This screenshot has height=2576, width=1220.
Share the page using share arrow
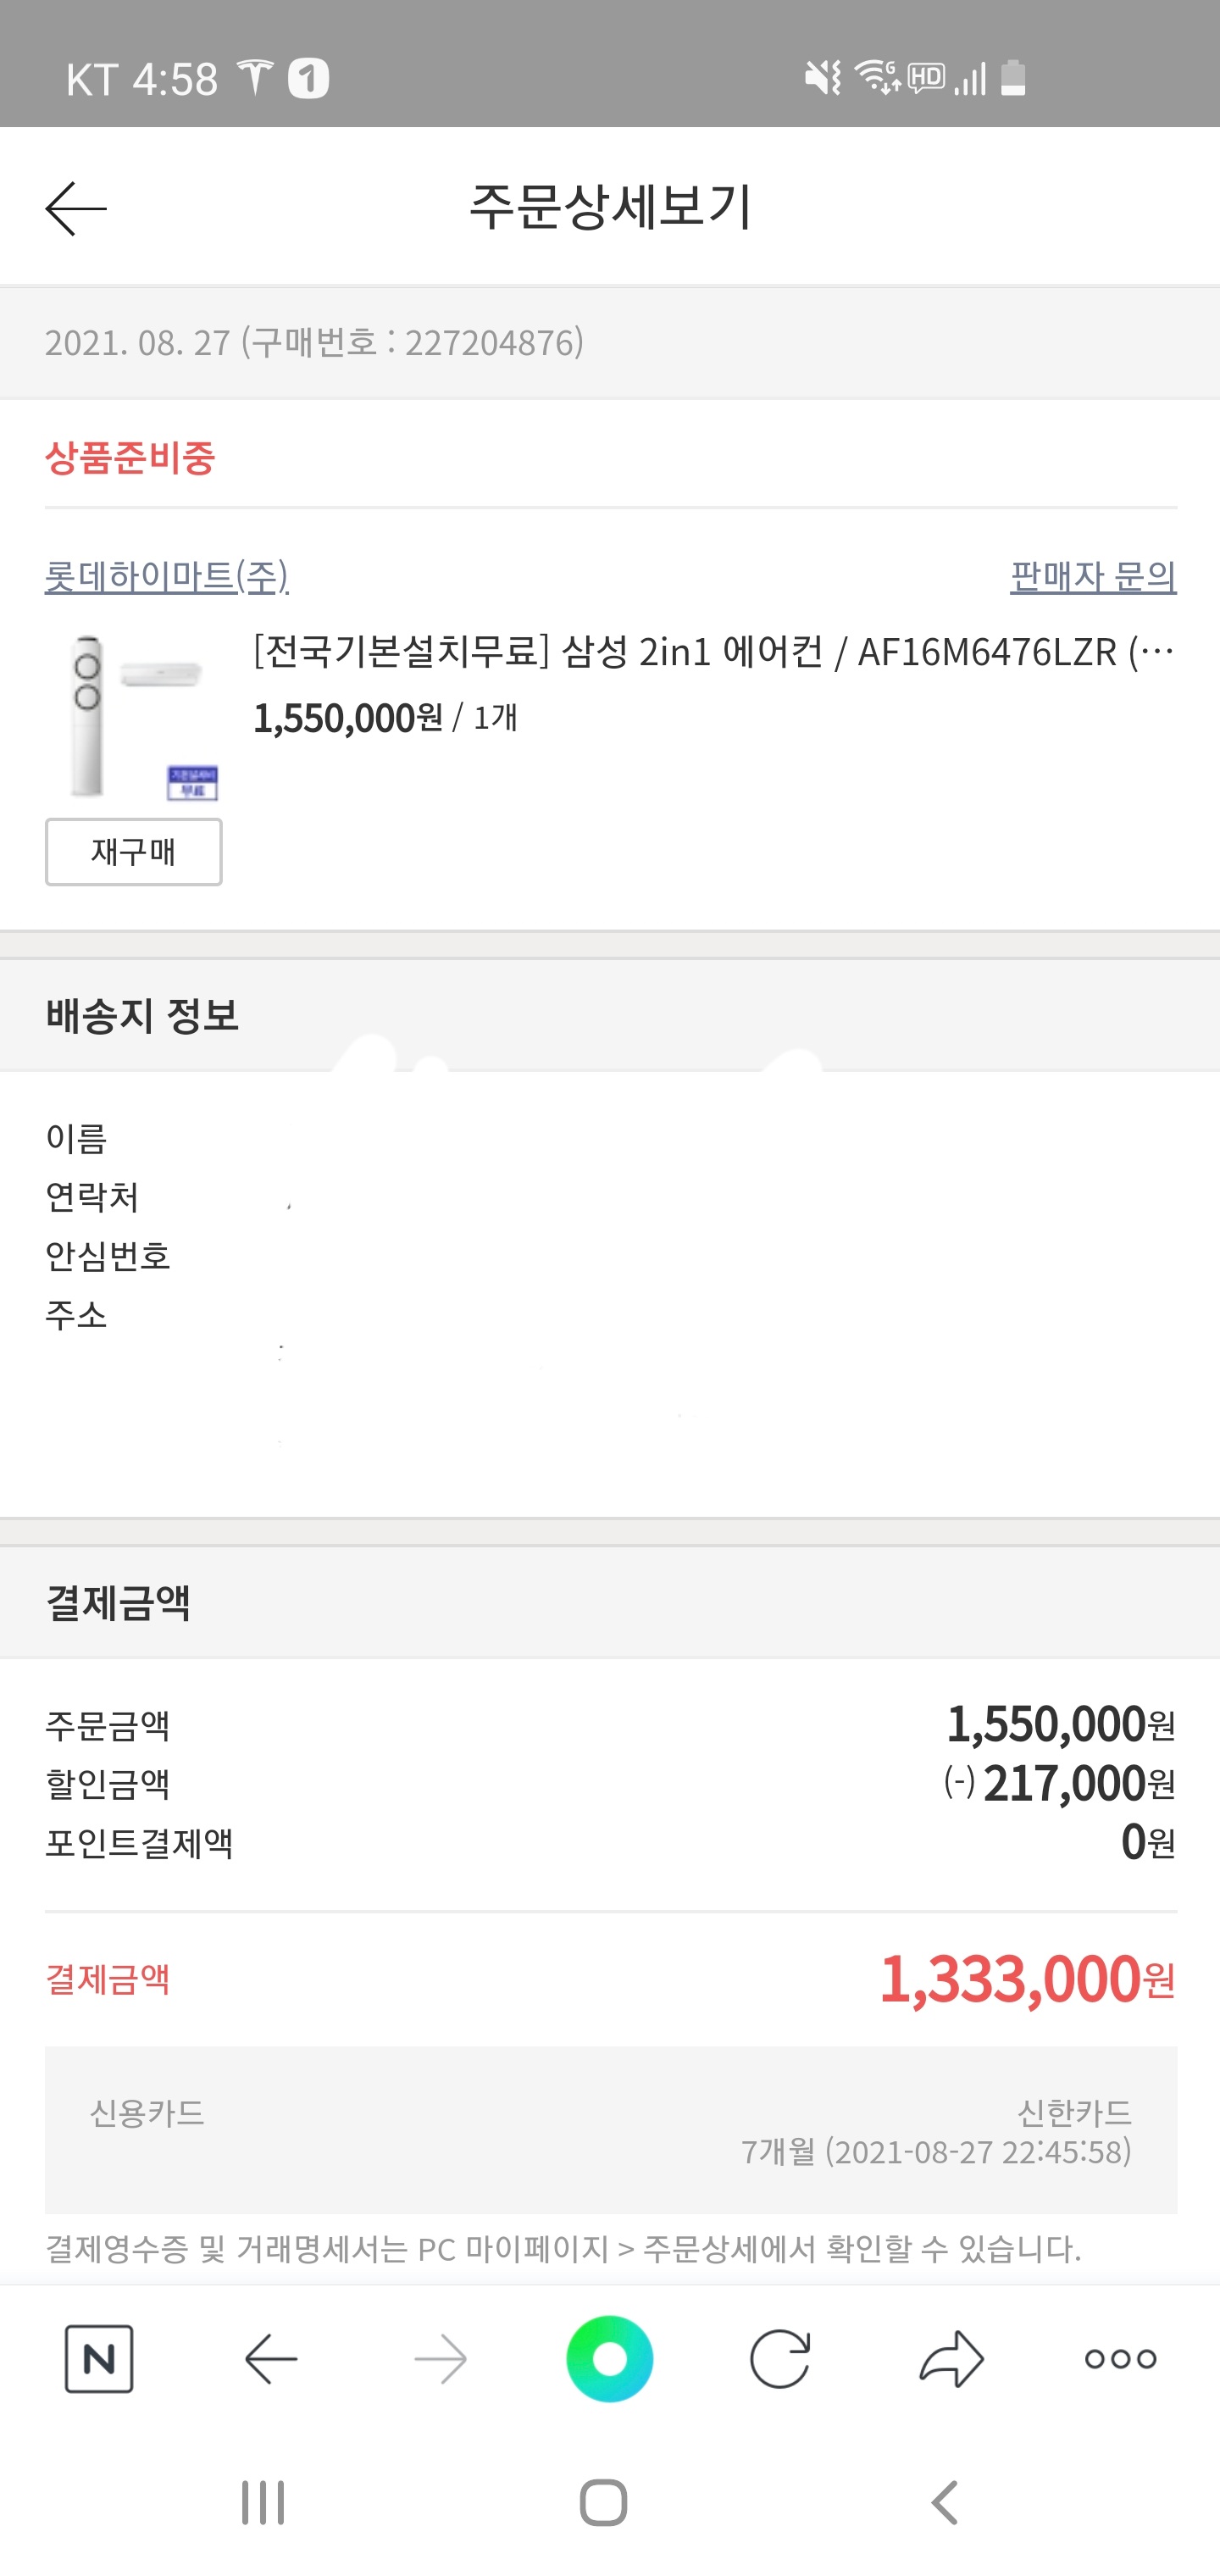click(x=951, y=2359)
